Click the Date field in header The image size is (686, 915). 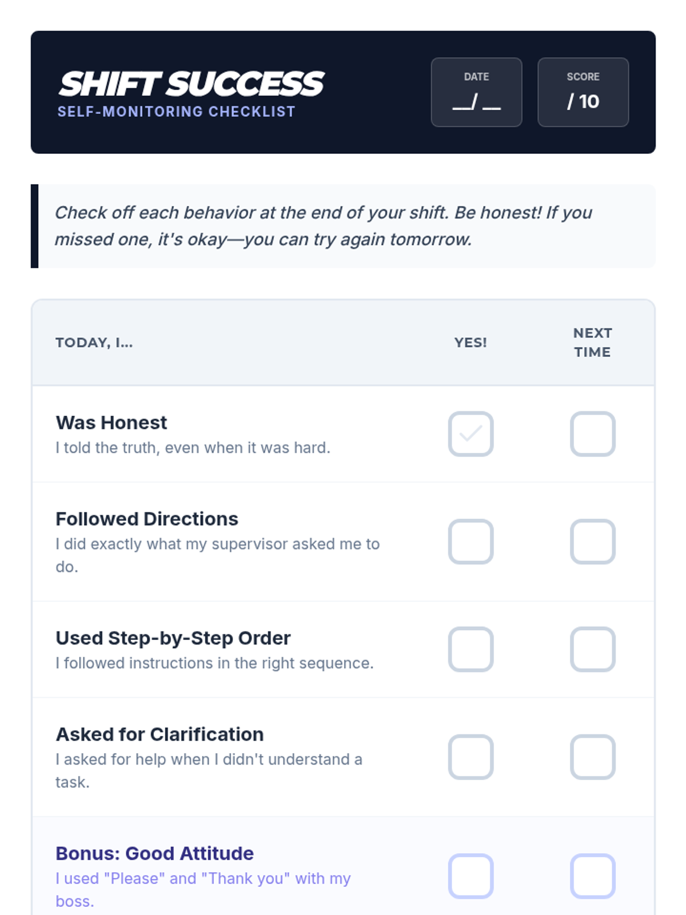(476, 92)
